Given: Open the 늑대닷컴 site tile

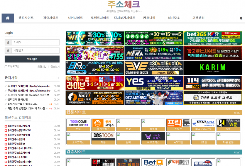Looking at the screenshot, I should 178,138.
